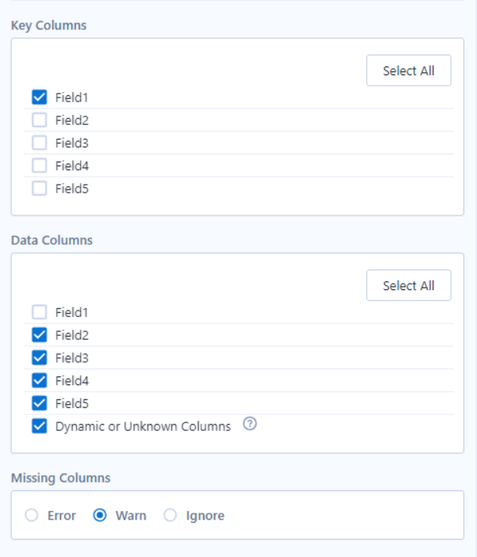Check Field1 in Data Columns
The width and height of the screenshot is (477, 557).
click(40, 312)
